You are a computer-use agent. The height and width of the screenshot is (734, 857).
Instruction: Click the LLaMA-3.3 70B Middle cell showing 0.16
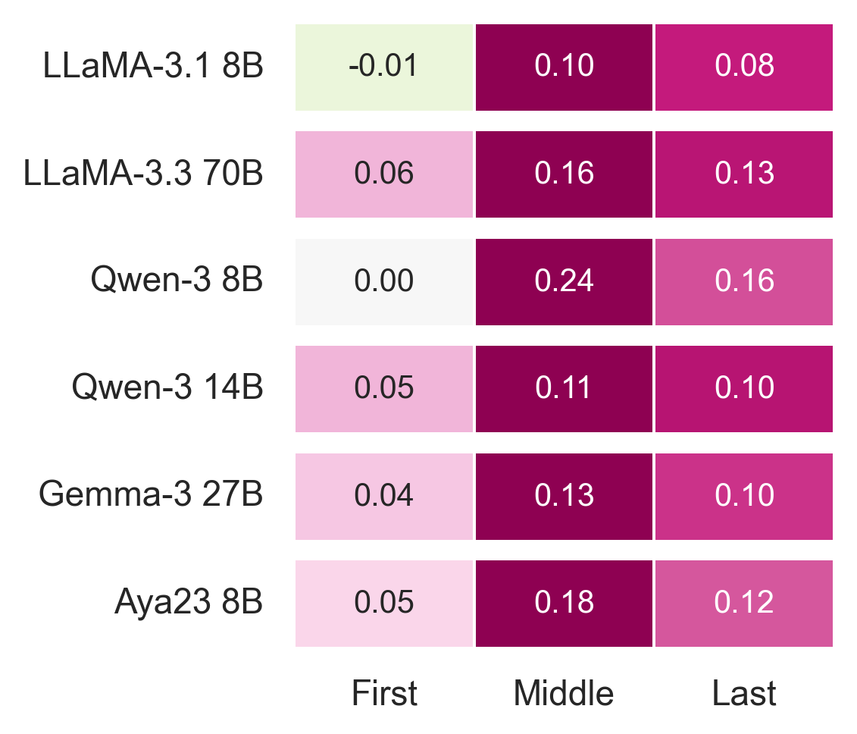click(x=564, y=174)
